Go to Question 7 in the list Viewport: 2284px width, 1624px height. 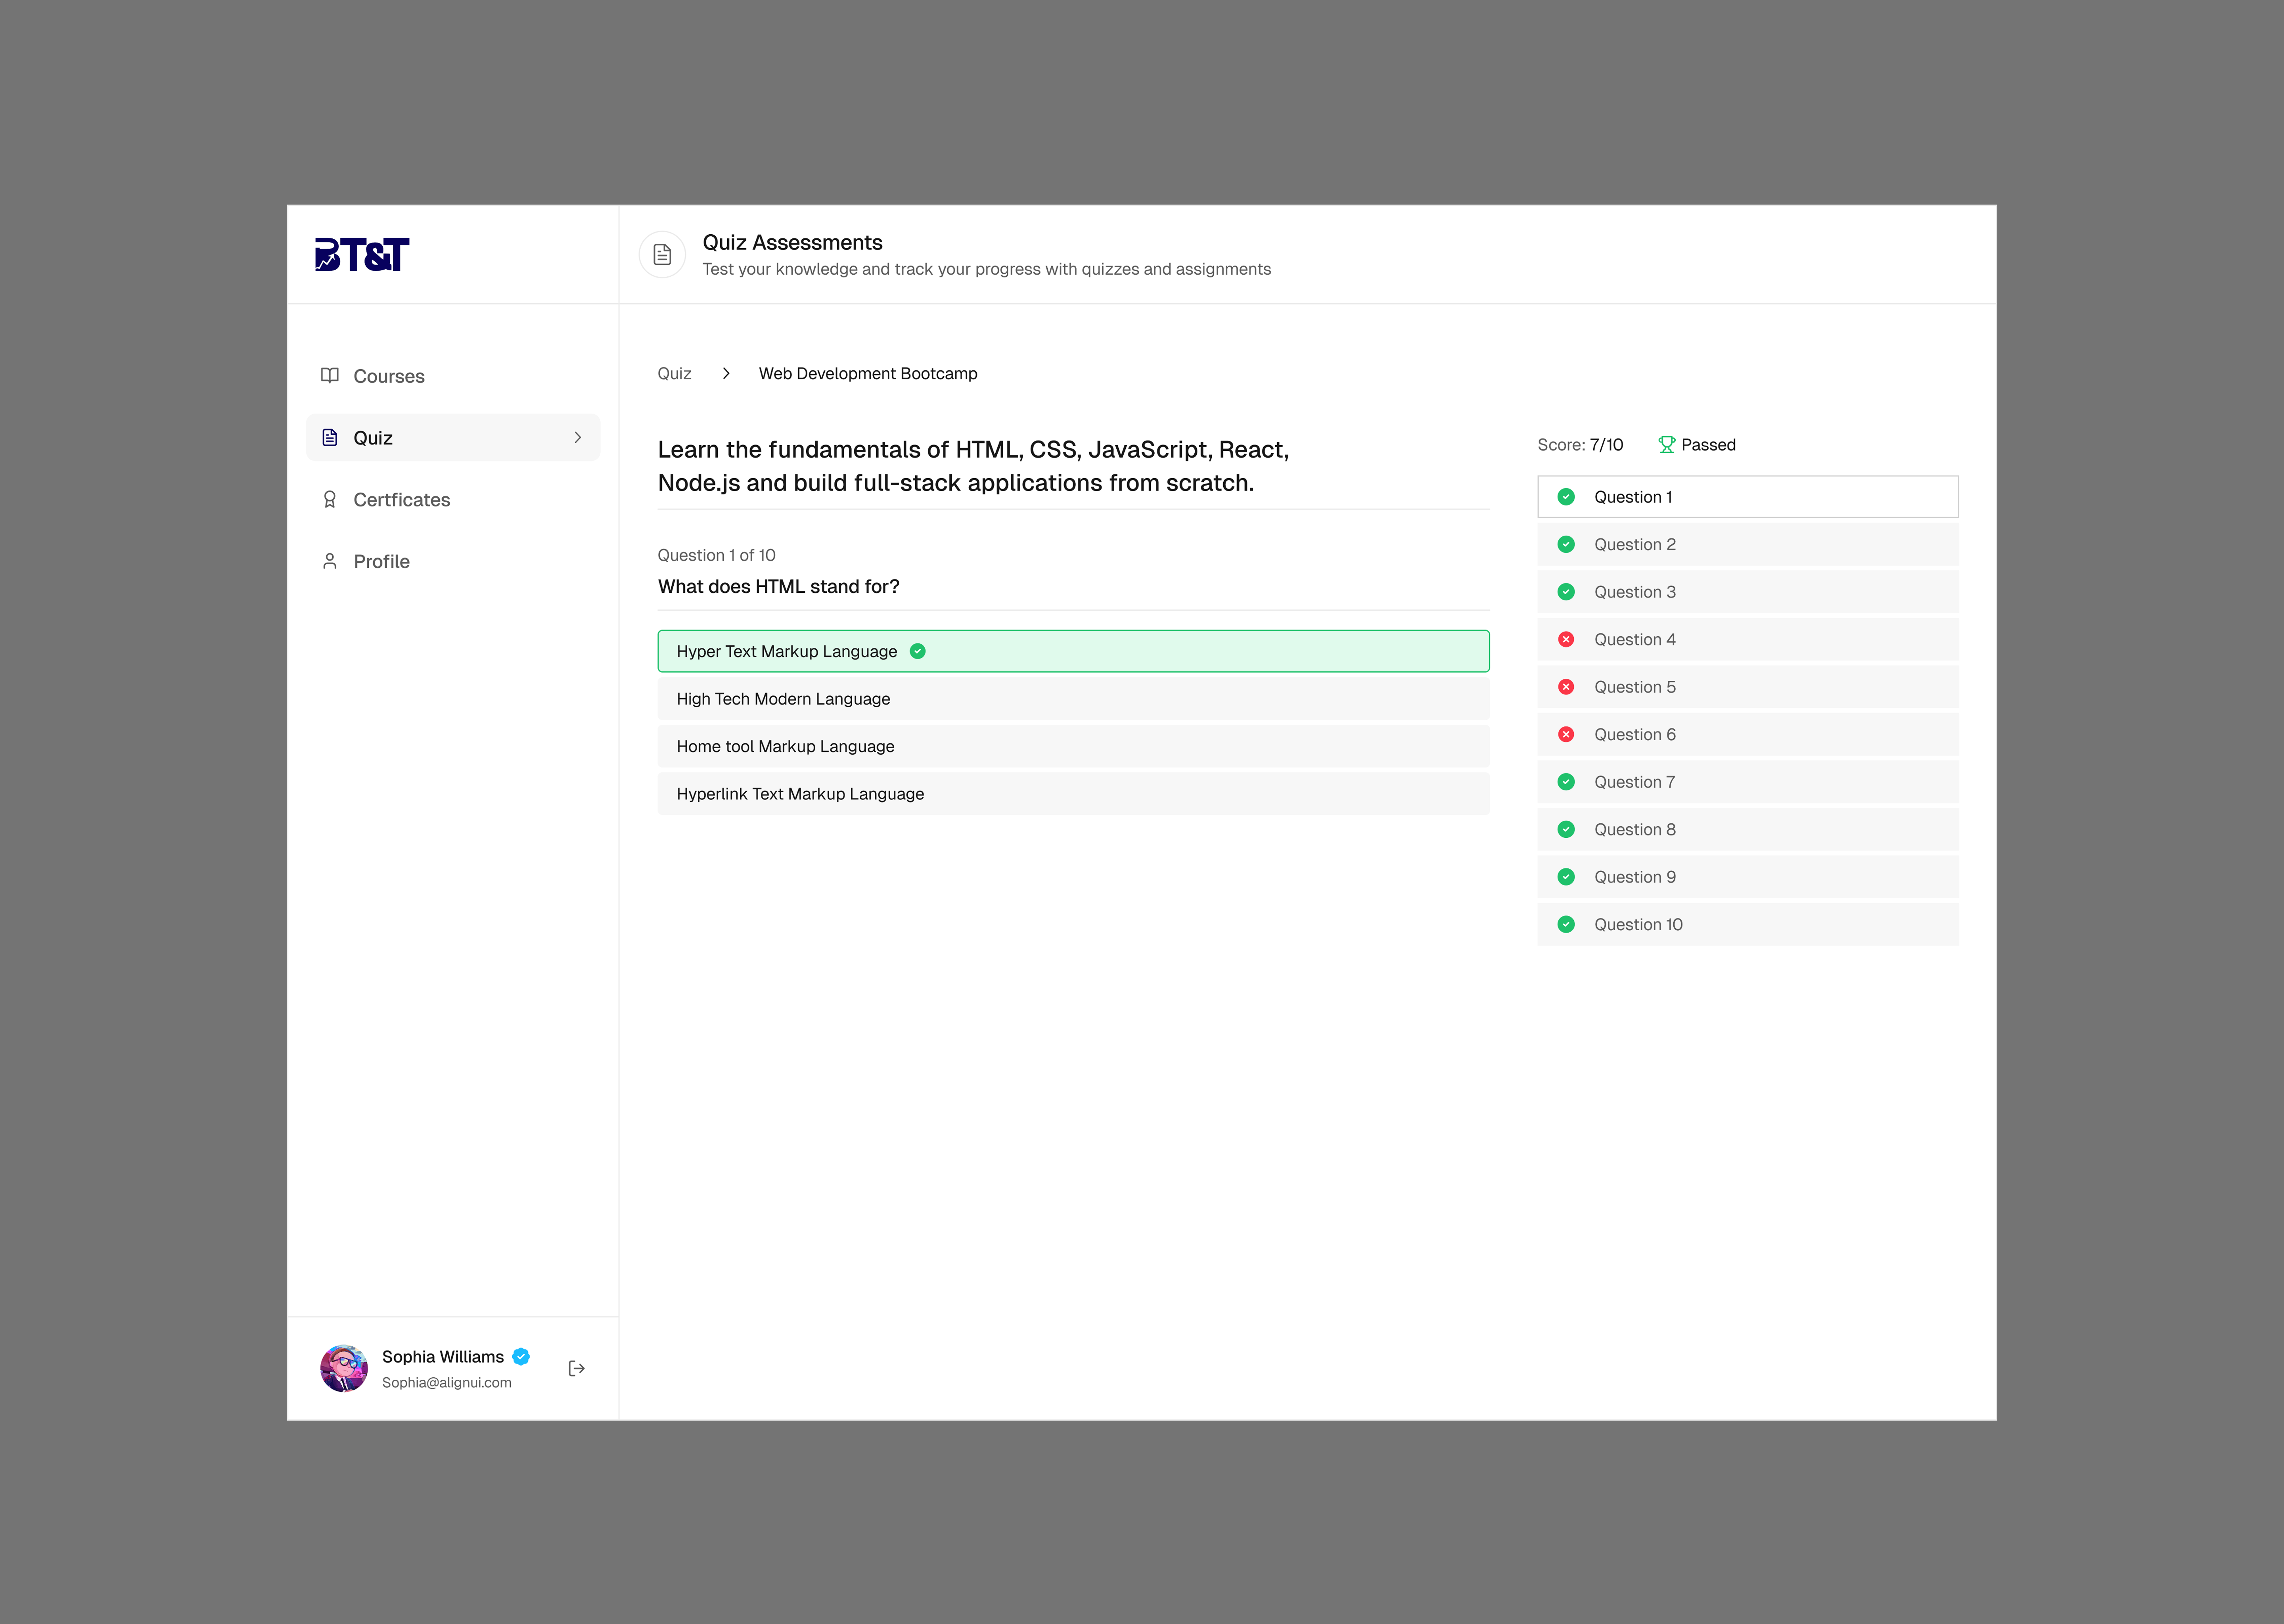(x=1748, y=782)
